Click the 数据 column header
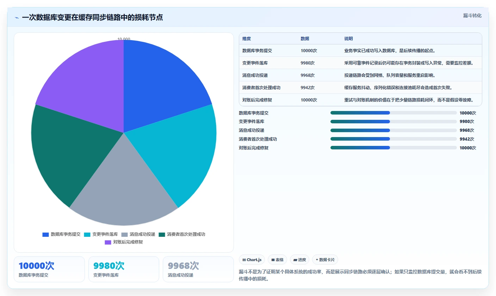This screenshot has width=496, height=296. point(305,39)
